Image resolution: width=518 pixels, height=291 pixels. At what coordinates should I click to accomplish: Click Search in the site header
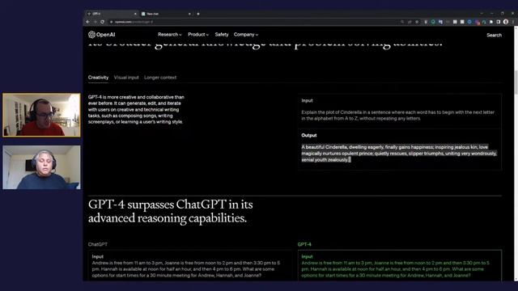coord(494,35)
